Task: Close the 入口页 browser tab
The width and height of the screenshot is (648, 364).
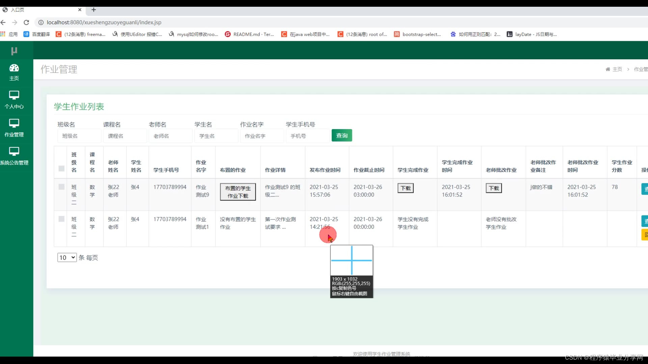Action: pyautogui.click(x=80, y=10)
